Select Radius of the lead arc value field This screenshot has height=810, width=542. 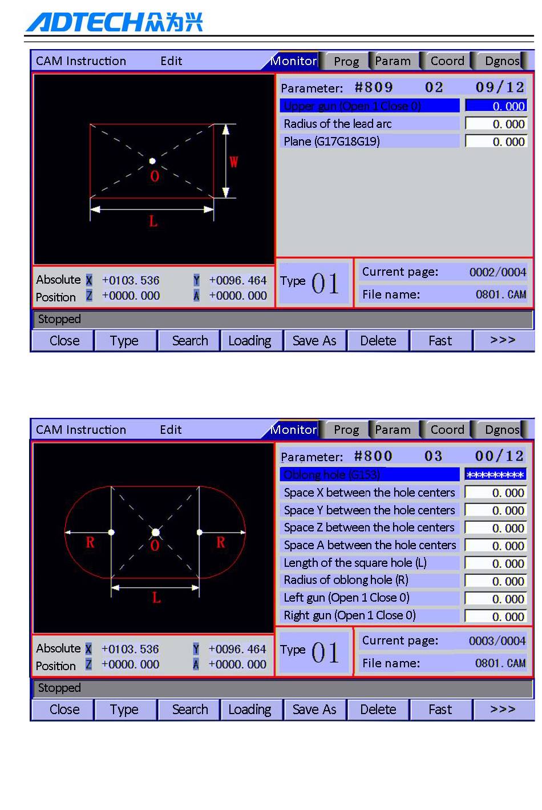tap(496, 124)
